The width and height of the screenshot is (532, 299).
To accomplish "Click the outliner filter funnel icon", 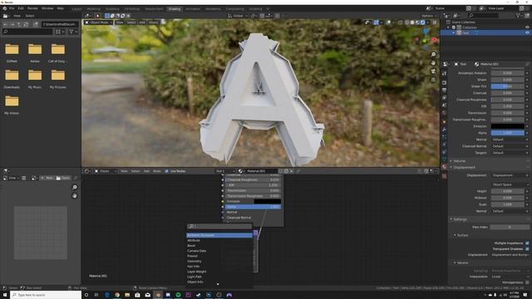I will (518, 16).
